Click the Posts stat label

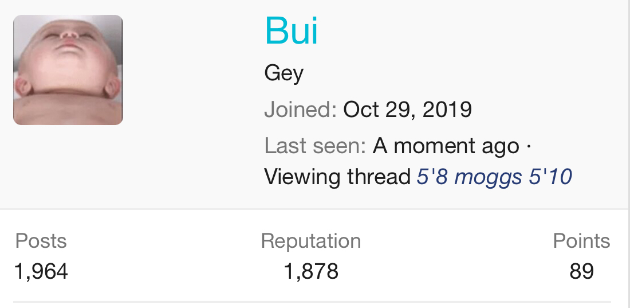point(41,241)
